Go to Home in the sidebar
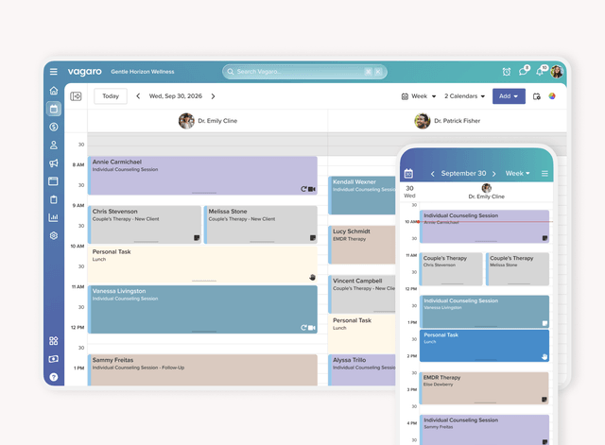Viewport: 605px width, 445px height. coord(54,91)
